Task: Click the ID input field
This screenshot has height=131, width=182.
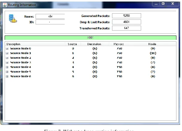Action: click(50, 22)
